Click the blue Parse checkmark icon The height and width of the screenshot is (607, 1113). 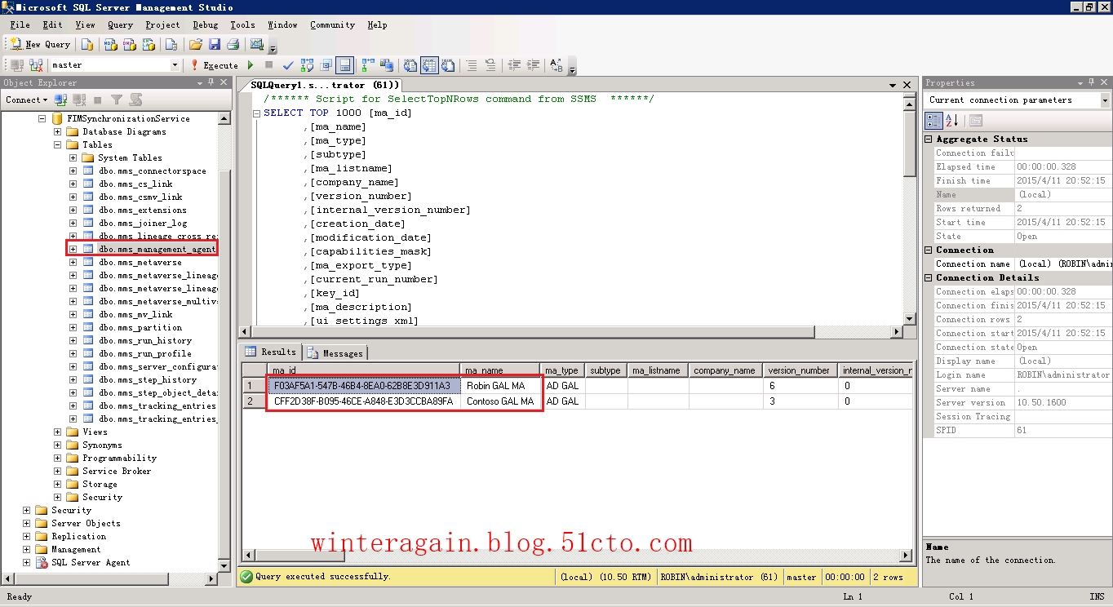[x=288, y=64]
